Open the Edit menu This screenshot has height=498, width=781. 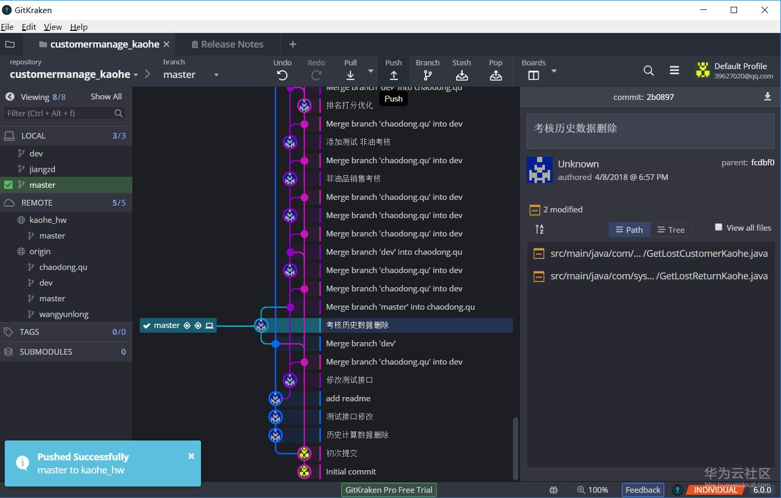(29, 27)
